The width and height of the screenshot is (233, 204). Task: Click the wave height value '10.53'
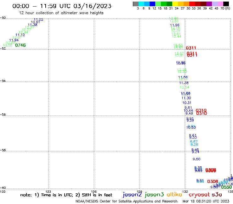191,127
